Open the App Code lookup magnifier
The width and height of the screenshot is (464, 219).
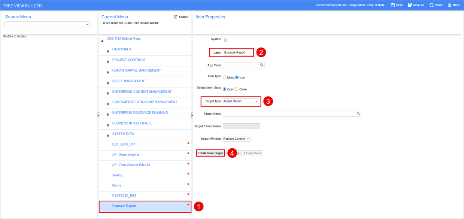tap(262, 65)
